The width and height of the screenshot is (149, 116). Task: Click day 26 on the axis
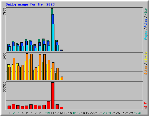[118, 113]
